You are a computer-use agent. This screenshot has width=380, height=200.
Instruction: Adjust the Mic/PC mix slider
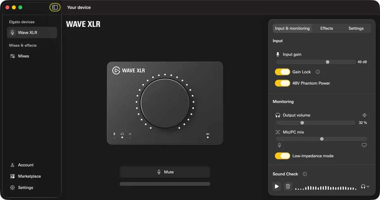click(322, 139)
